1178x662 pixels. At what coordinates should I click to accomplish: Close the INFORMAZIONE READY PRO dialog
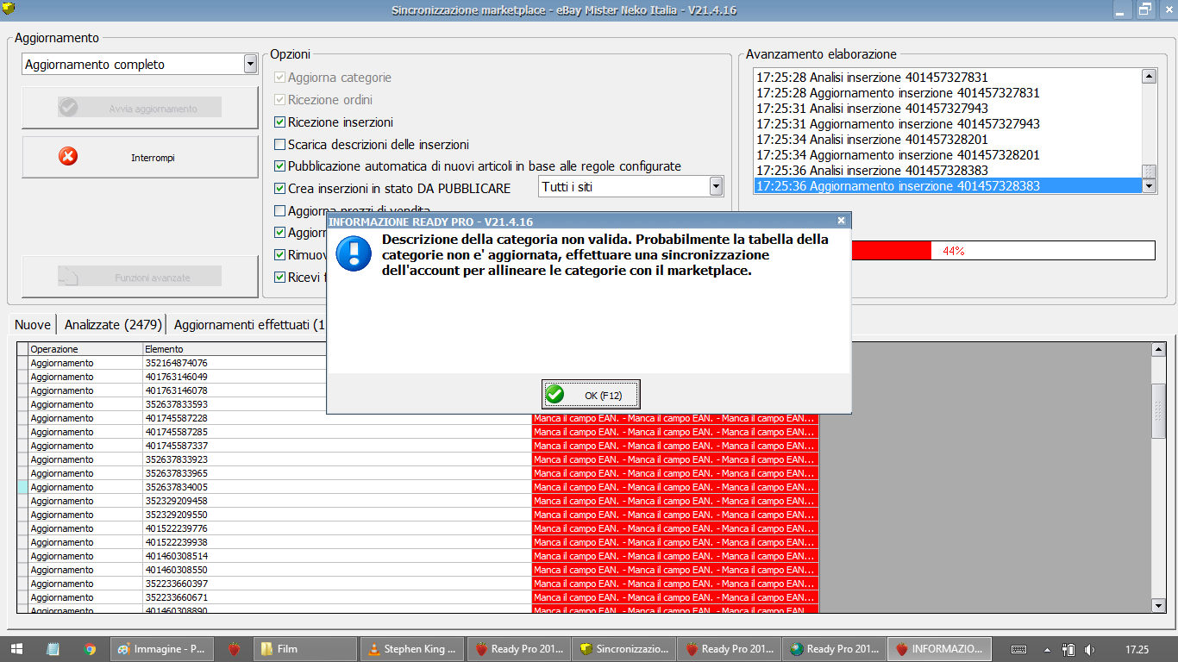tap(841, 221)
